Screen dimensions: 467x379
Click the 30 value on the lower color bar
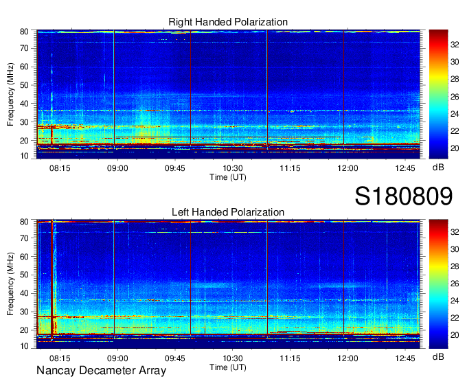click(455, 249)
